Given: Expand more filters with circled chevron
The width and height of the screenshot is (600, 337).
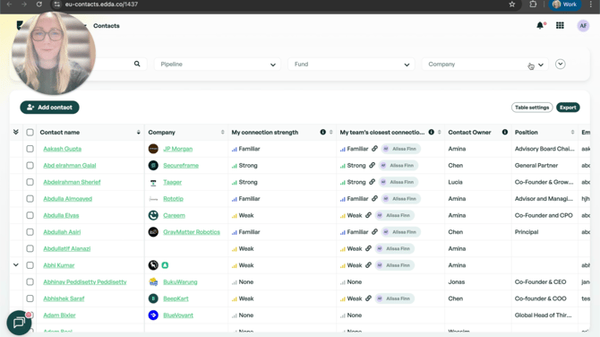Looking at the screenshot, I should tap(561, 64).
